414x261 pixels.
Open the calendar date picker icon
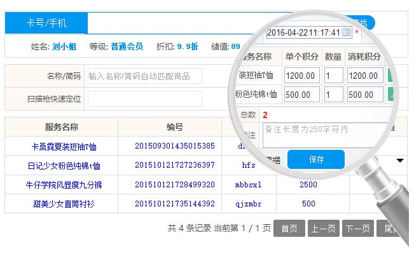pos(347,32)
